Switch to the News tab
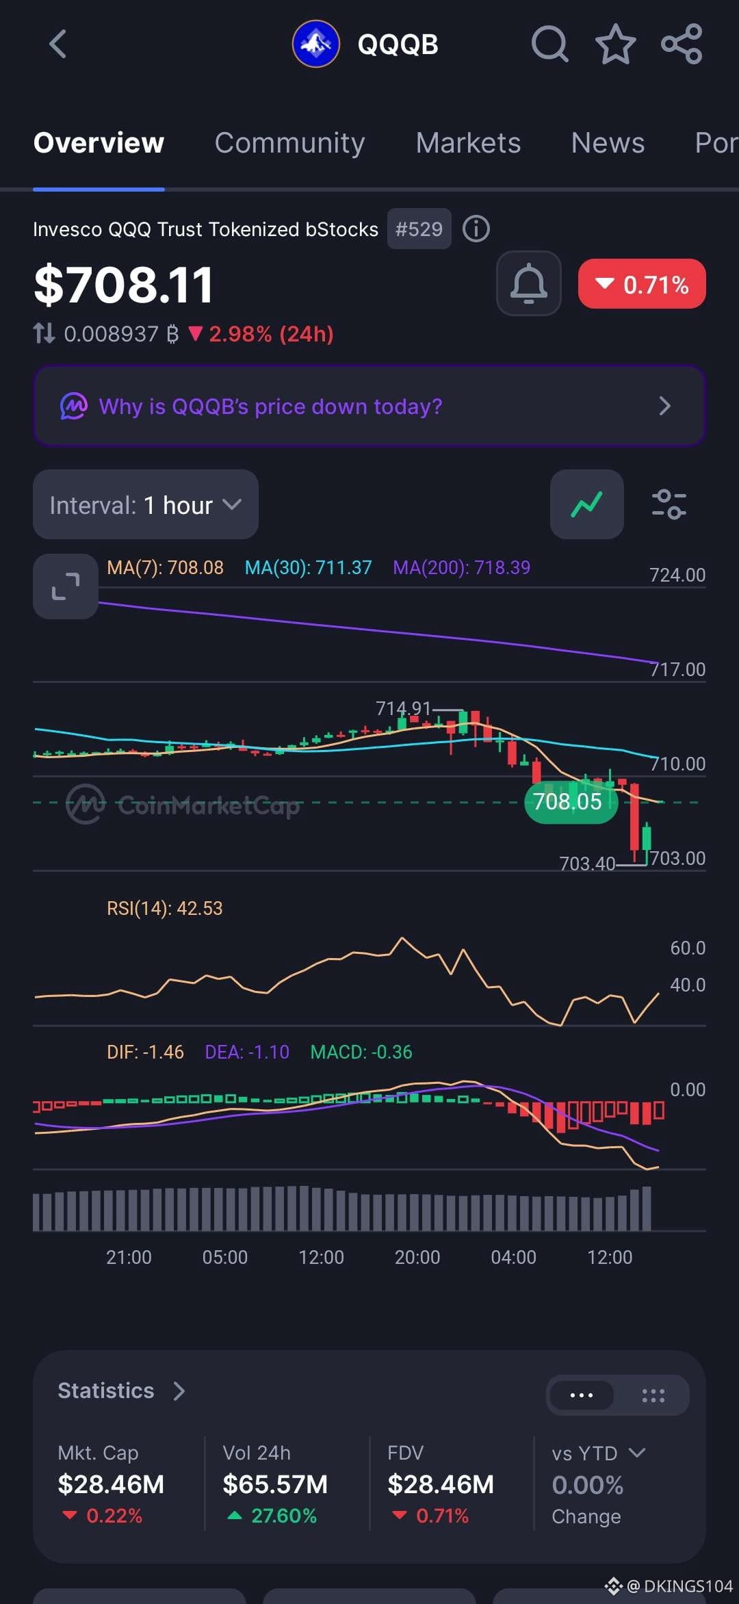 [608, 142]
